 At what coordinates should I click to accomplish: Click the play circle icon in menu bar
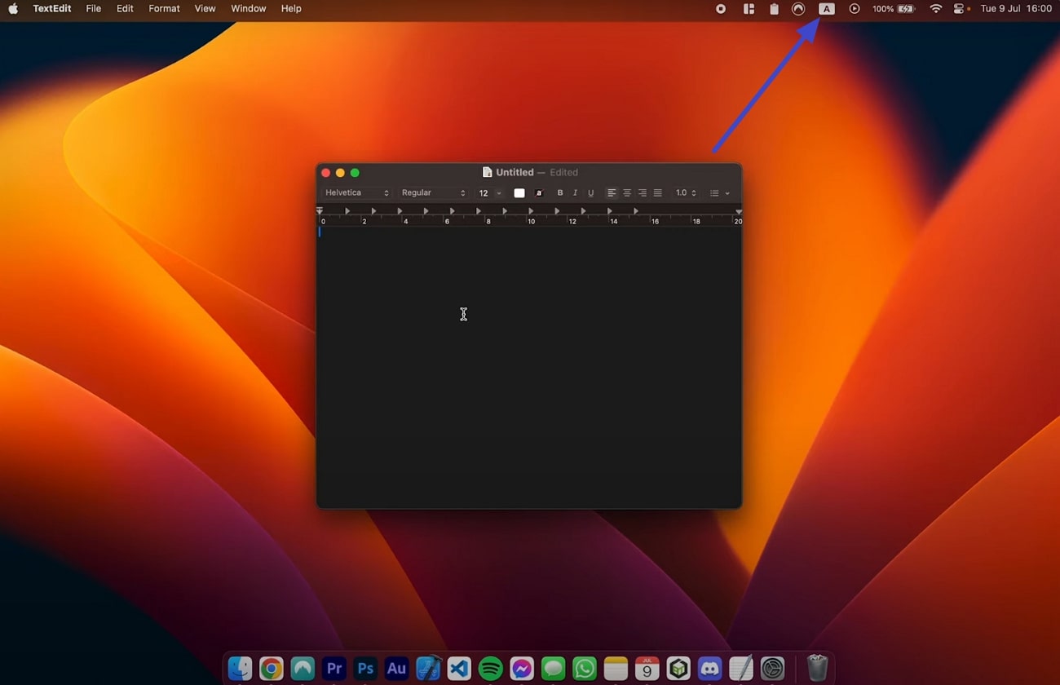855,9
